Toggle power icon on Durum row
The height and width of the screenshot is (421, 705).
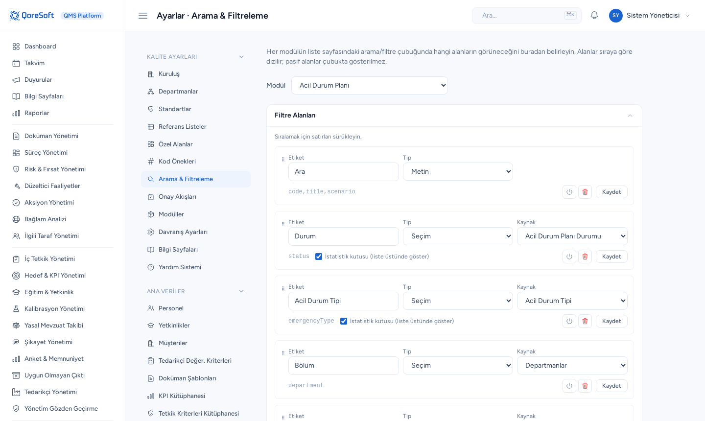coord(569,257)
